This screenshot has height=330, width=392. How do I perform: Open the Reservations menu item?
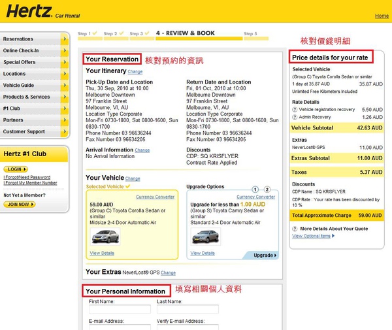point(18,39)
